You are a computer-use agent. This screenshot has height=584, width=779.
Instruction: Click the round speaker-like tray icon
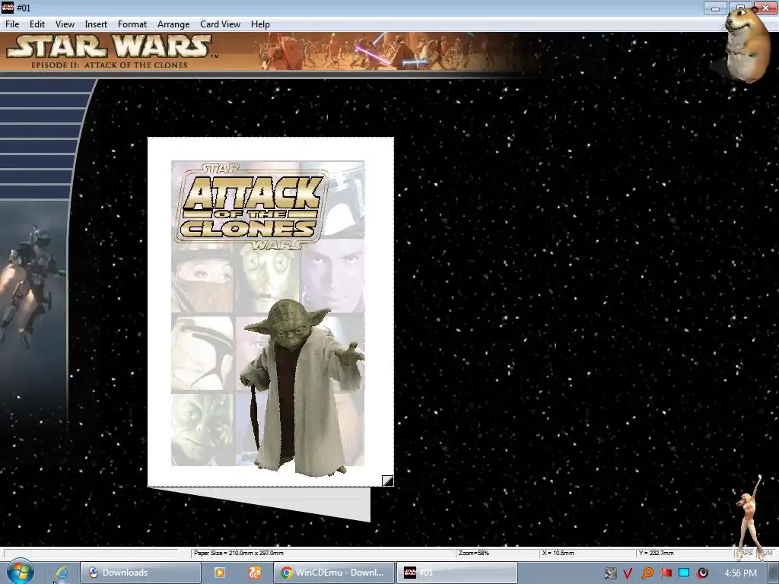[x=702, y=573]
